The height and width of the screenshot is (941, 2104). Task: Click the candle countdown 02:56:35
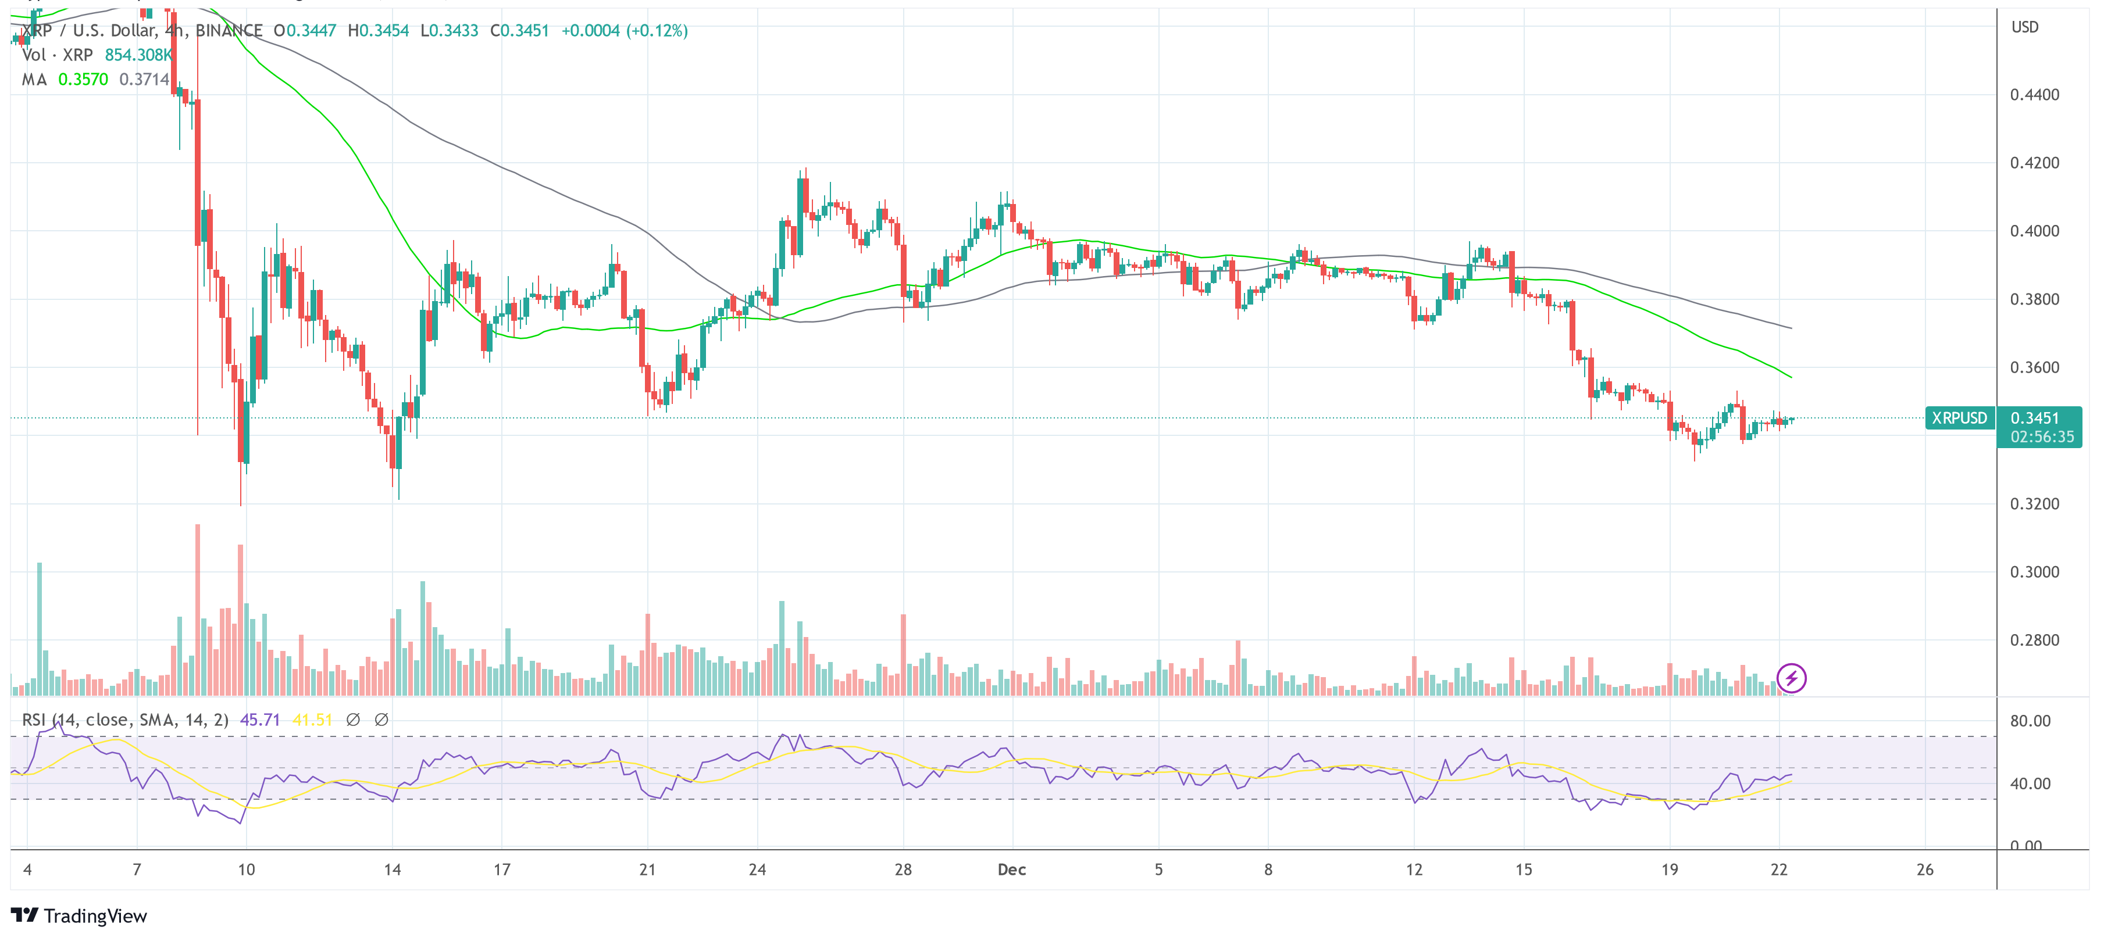click(x=2042, y=436)
